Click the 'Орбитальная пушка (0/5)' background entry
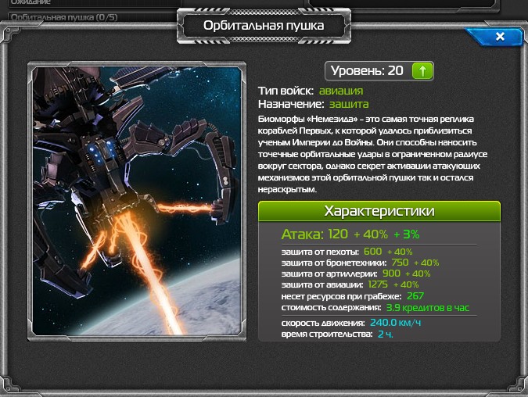The height and width of the screenshot is (397, 528). (x=64, y=17)
